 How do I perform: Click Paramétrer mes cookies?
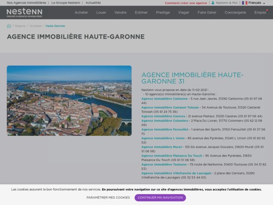[108, 197]
